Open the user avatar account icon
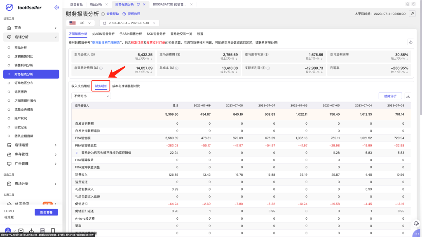The width and height of the screenshot is (422, 237). 8,230
